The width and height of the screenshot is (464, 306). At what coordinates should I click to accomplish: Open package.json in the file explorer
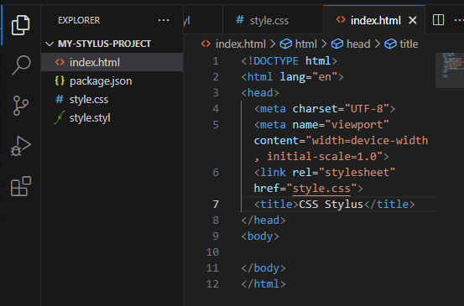coord(112,80)
